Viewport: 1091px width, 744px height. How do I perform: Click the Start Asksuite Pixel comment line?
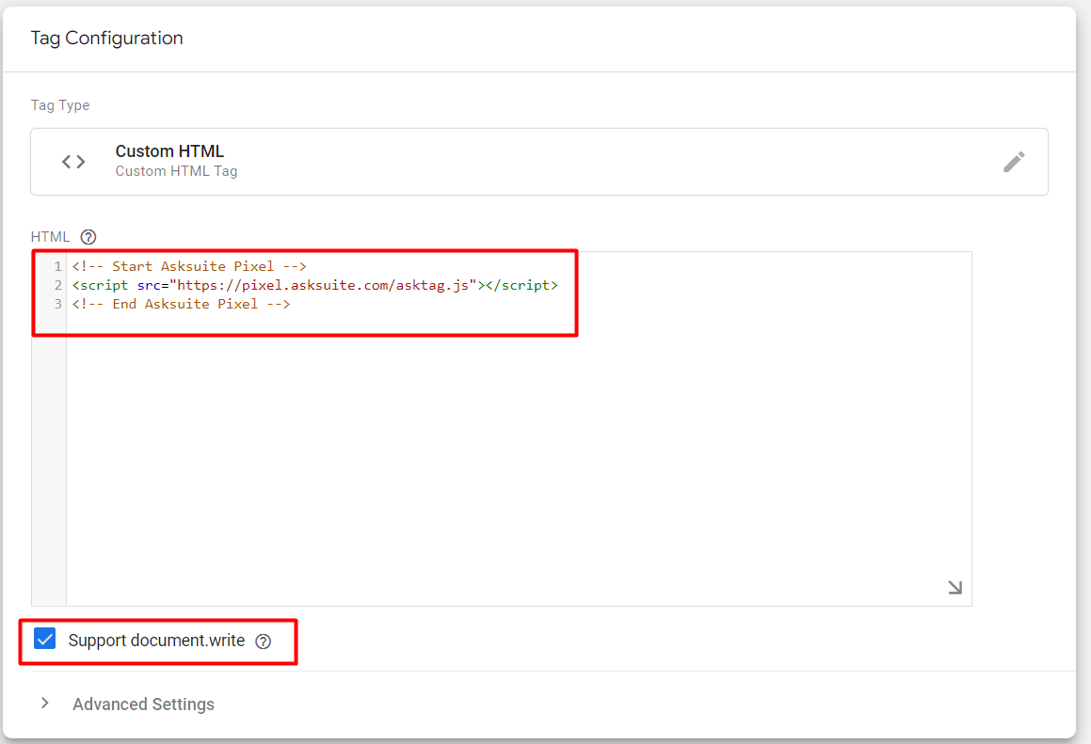pos(189,266)
